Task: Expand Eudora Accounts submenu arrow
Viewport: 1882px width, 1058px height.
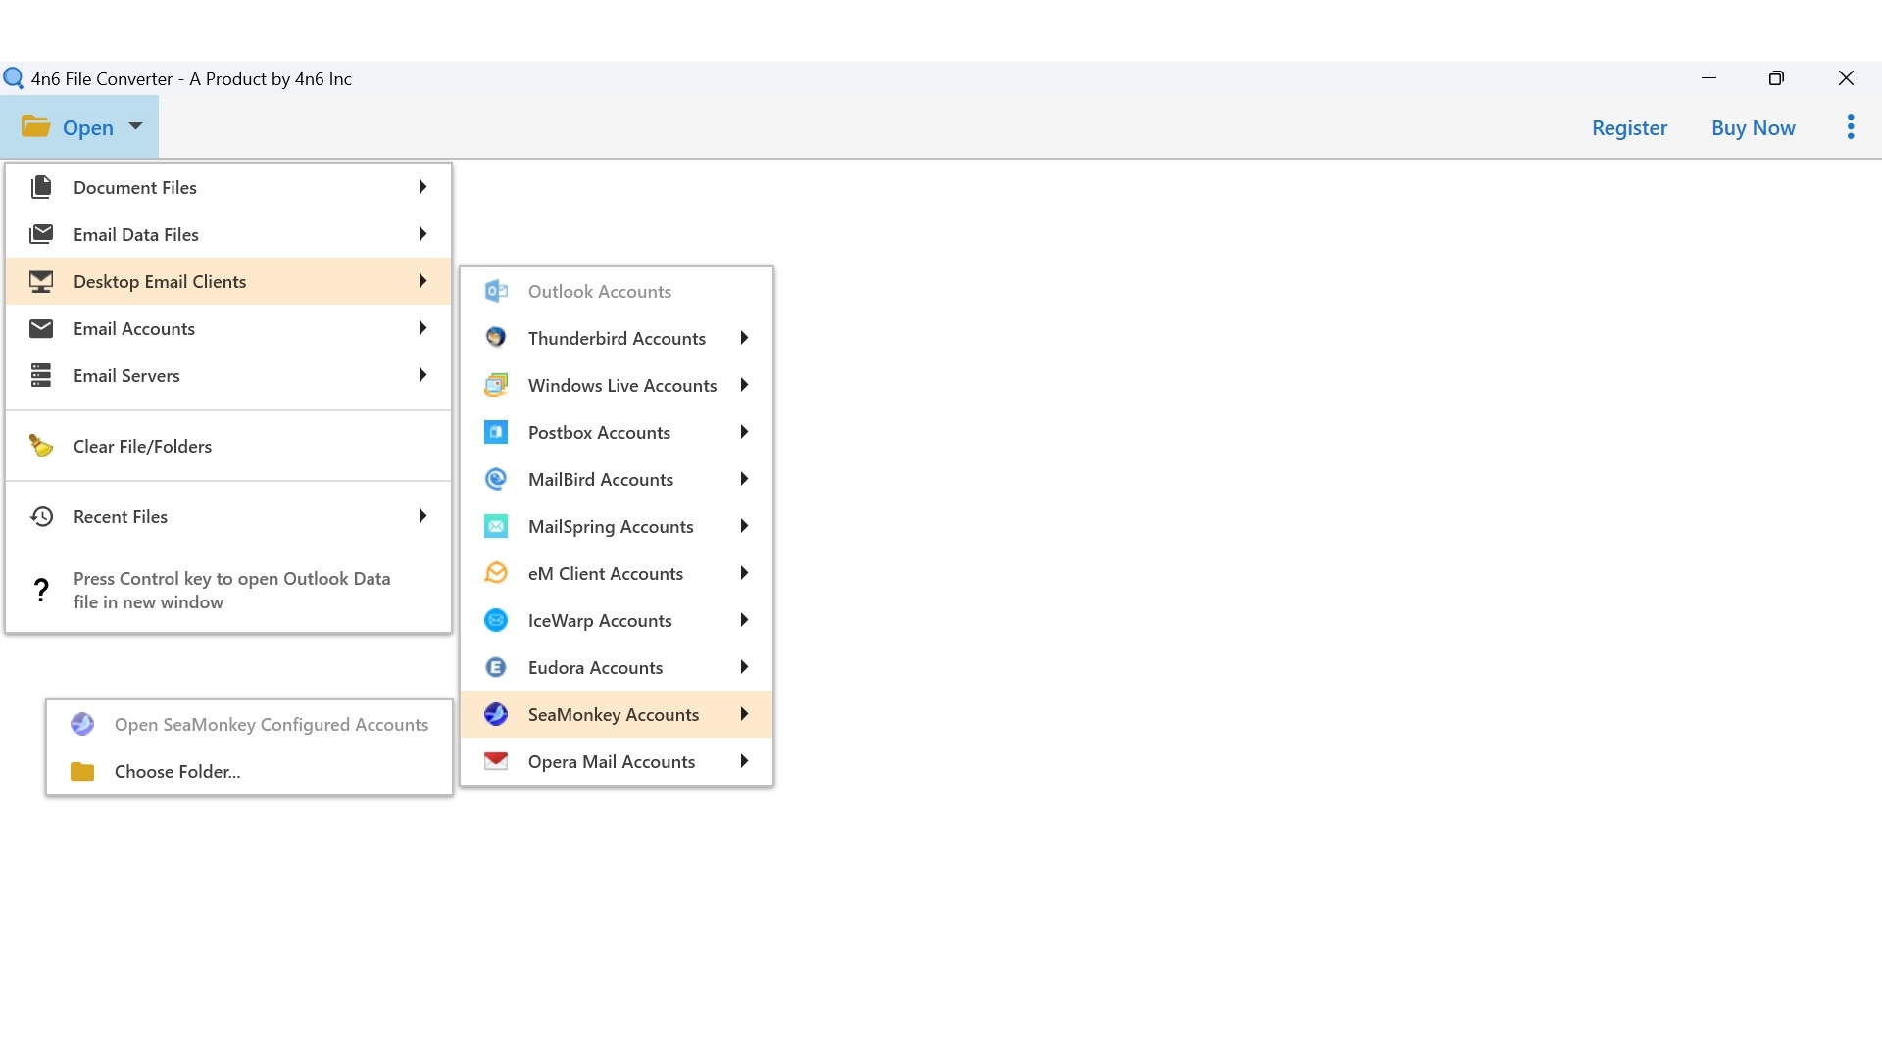Action: (x=744, y=667)
